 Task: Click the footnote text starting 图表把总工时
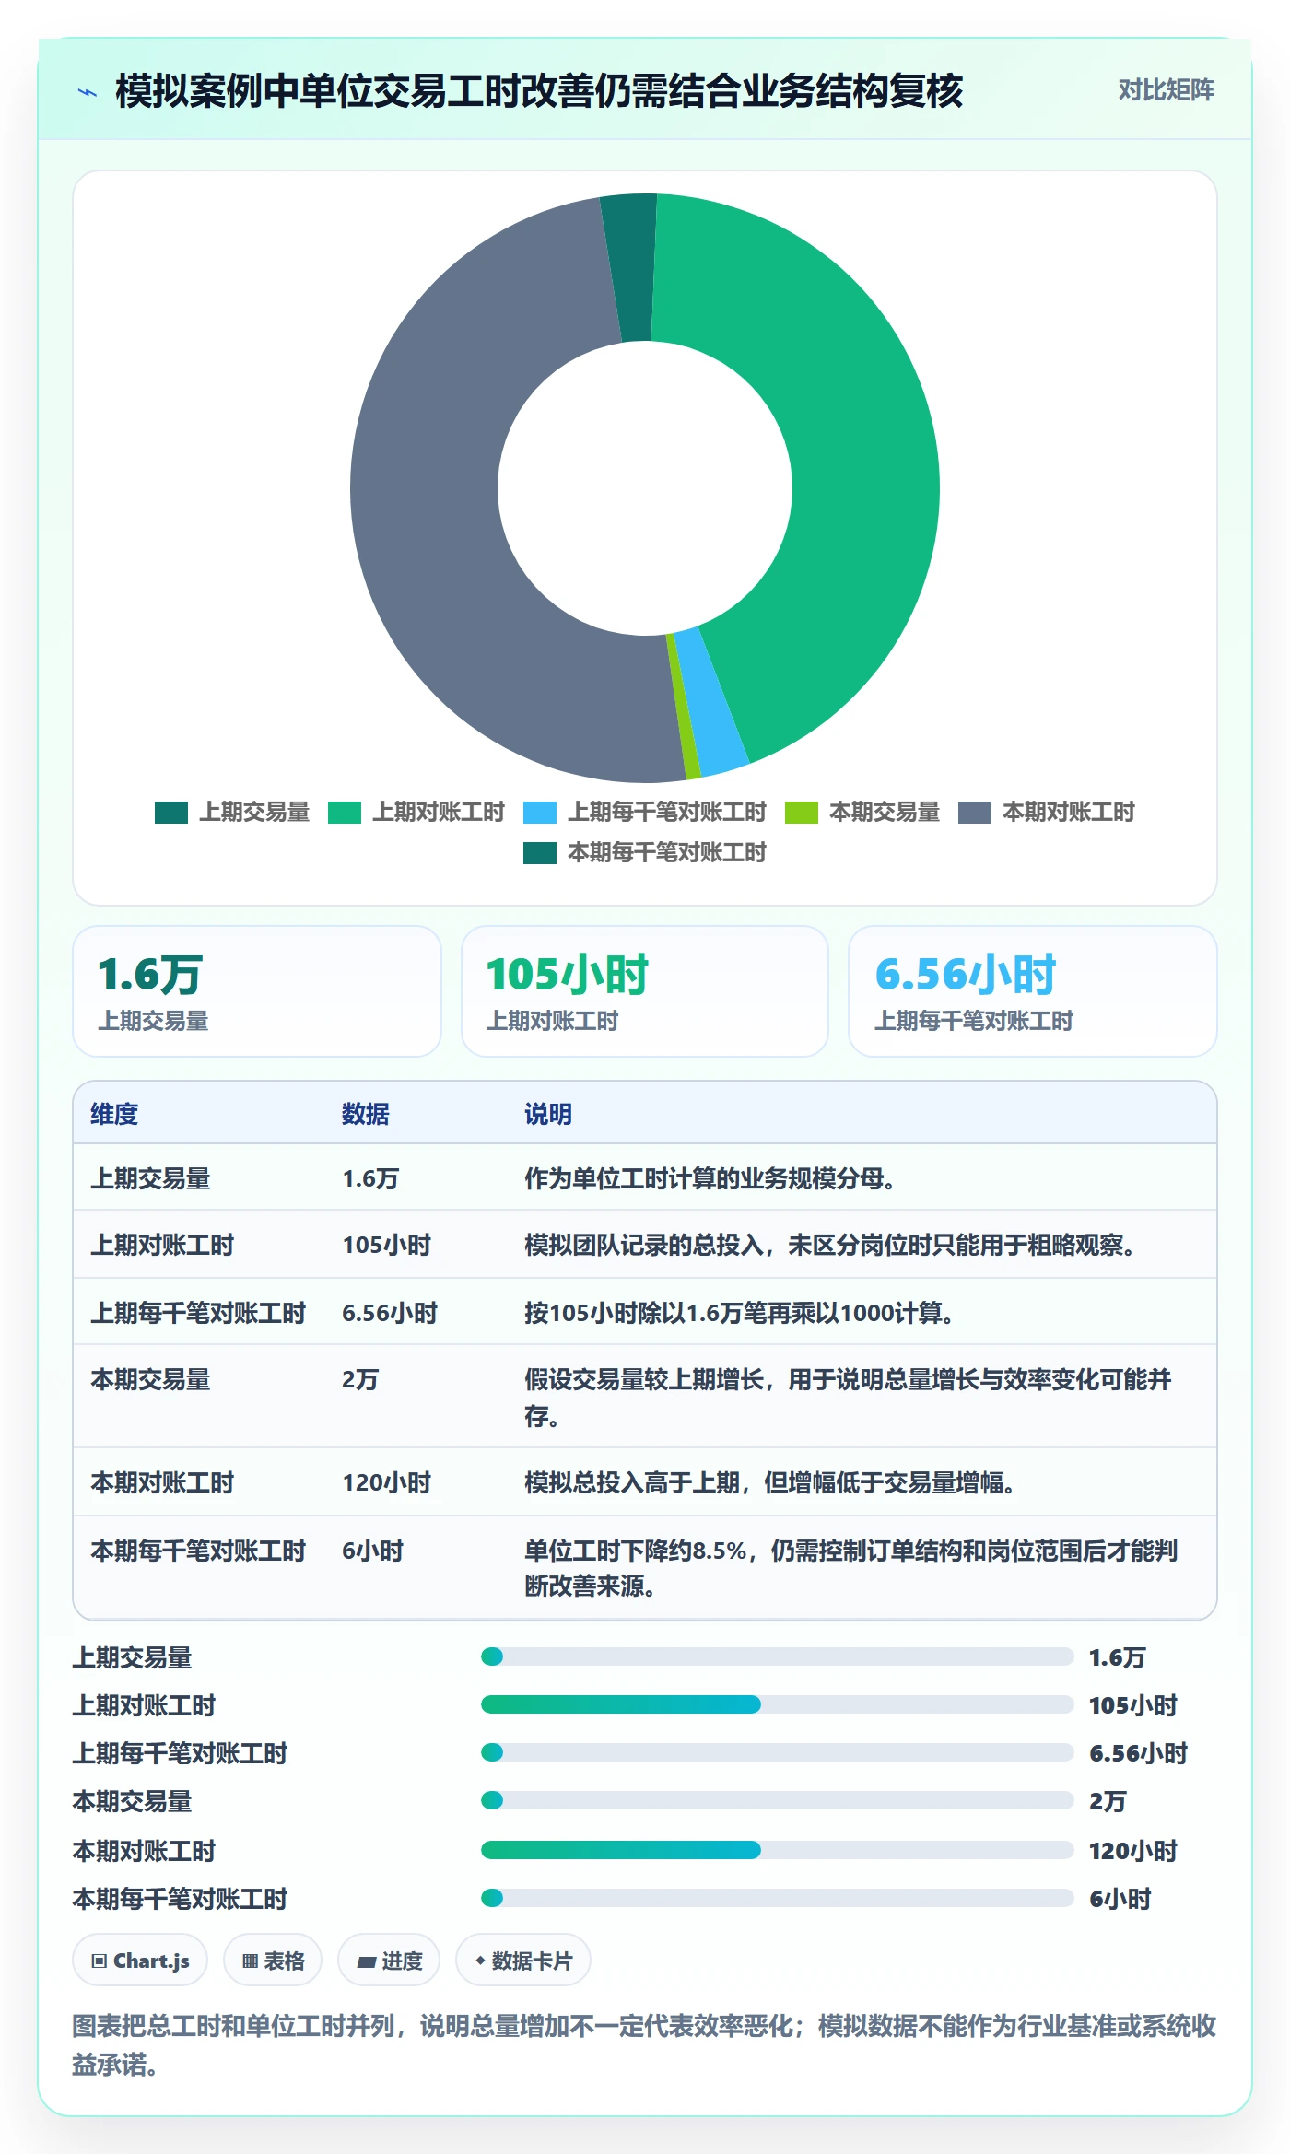(645, 2044)
